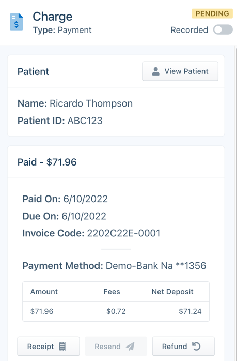Click the blue dollar document icon
Screen dimensions: 237x361
(x=17, y=22)
